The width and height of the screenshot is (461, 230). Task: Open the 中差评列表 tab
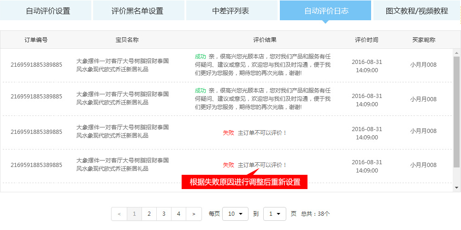click(x=232, y=11)
